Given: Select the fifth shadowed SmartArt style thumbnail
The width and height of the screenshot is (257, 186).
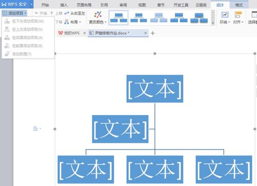Looking at the screenshot, I should (x=199, y=17).
